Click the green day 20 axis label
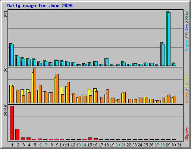Viewport: 191px width, 149px height. pyautogui.click(x=118, y=145)
